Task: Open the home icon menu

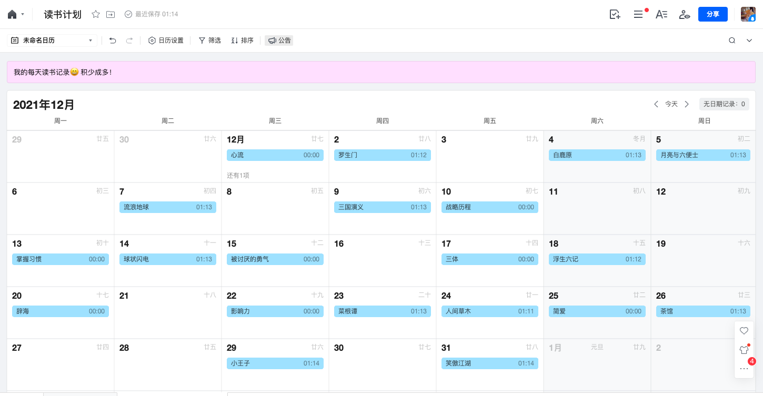Action: 16,15
